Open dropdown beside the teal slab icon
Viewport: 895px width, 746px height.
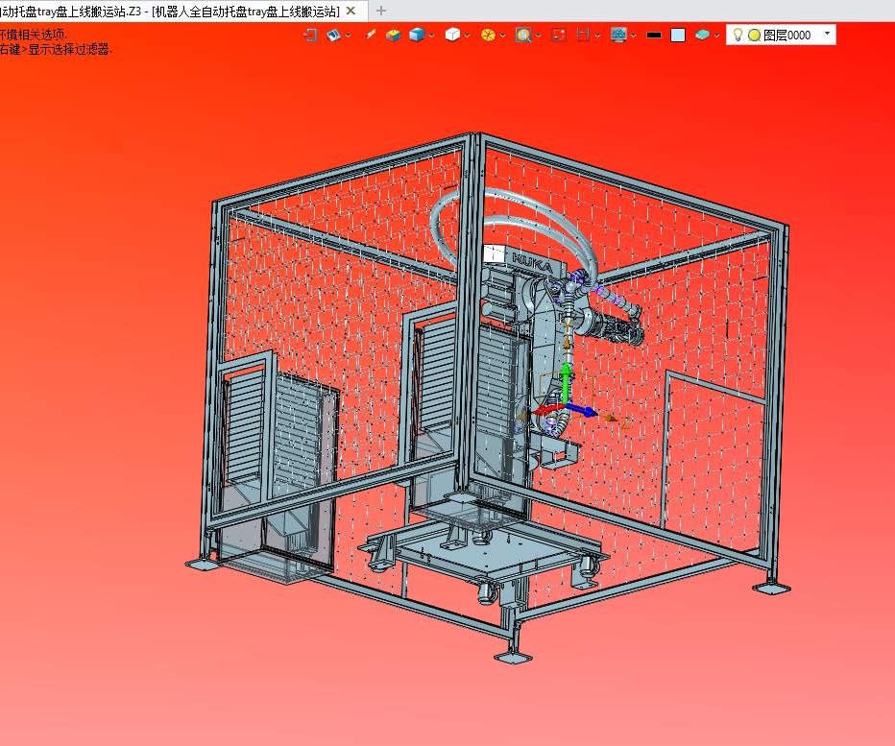click(717, 36)
